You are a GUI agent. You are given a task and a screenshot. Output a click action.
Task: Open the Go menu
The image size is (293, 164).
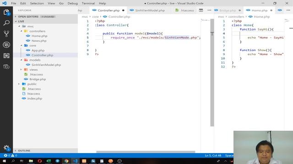click(61, 3)
